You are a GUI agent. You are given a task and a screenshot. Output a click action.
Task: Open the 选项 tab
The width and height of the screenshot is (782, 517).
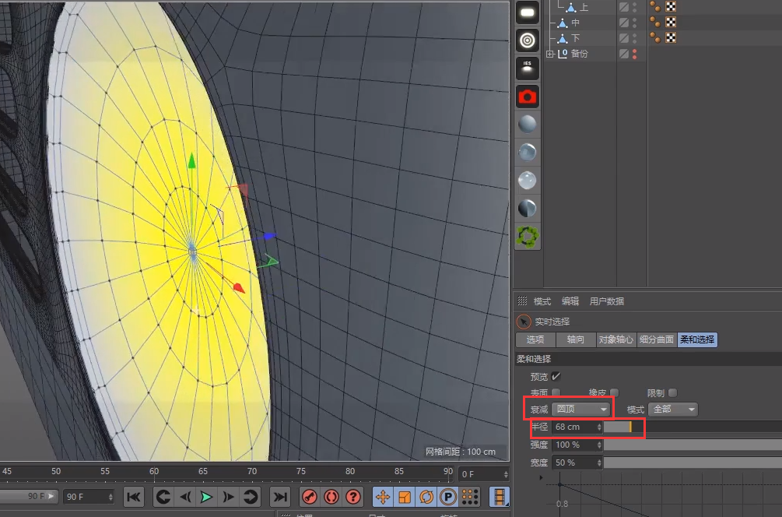(535, 339)
